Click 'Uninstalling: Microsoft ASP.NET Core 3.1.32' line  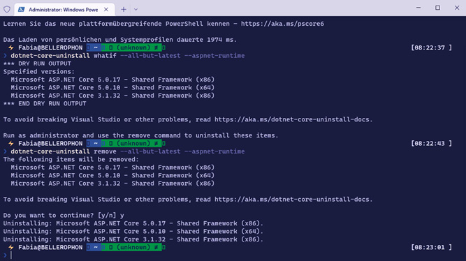point(133,239)
